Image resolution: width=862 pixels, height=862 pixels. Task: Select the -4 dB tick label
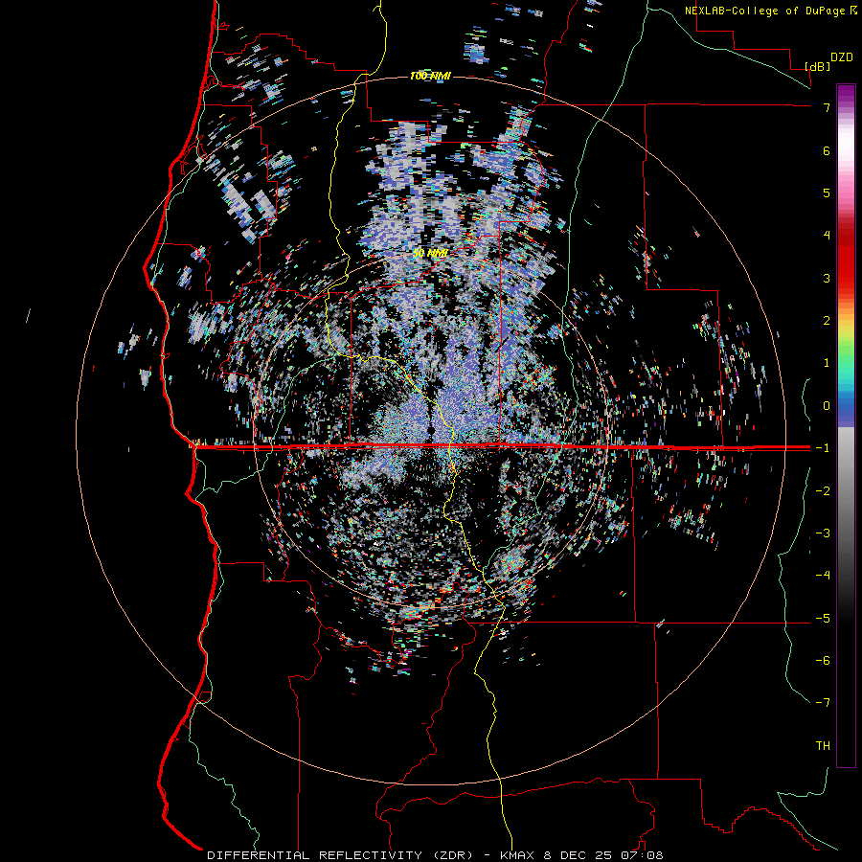pyautogui.click(x=823, y=575)
